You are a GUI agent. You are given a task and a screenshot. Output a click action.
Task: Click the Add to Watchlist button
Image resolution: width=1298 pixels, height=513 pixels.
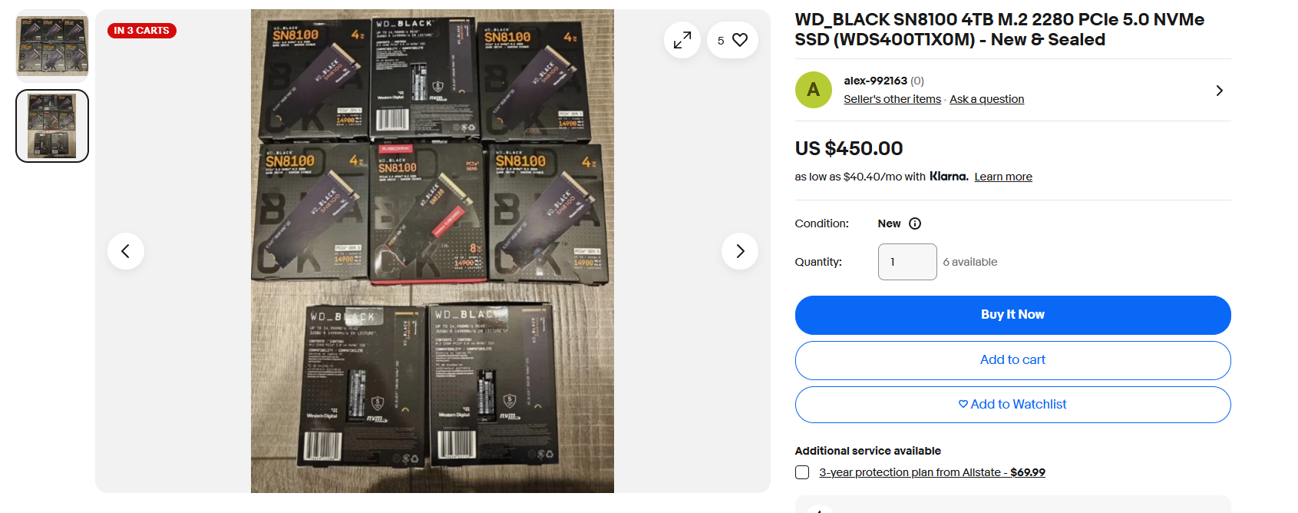(x=1013, y=405)
